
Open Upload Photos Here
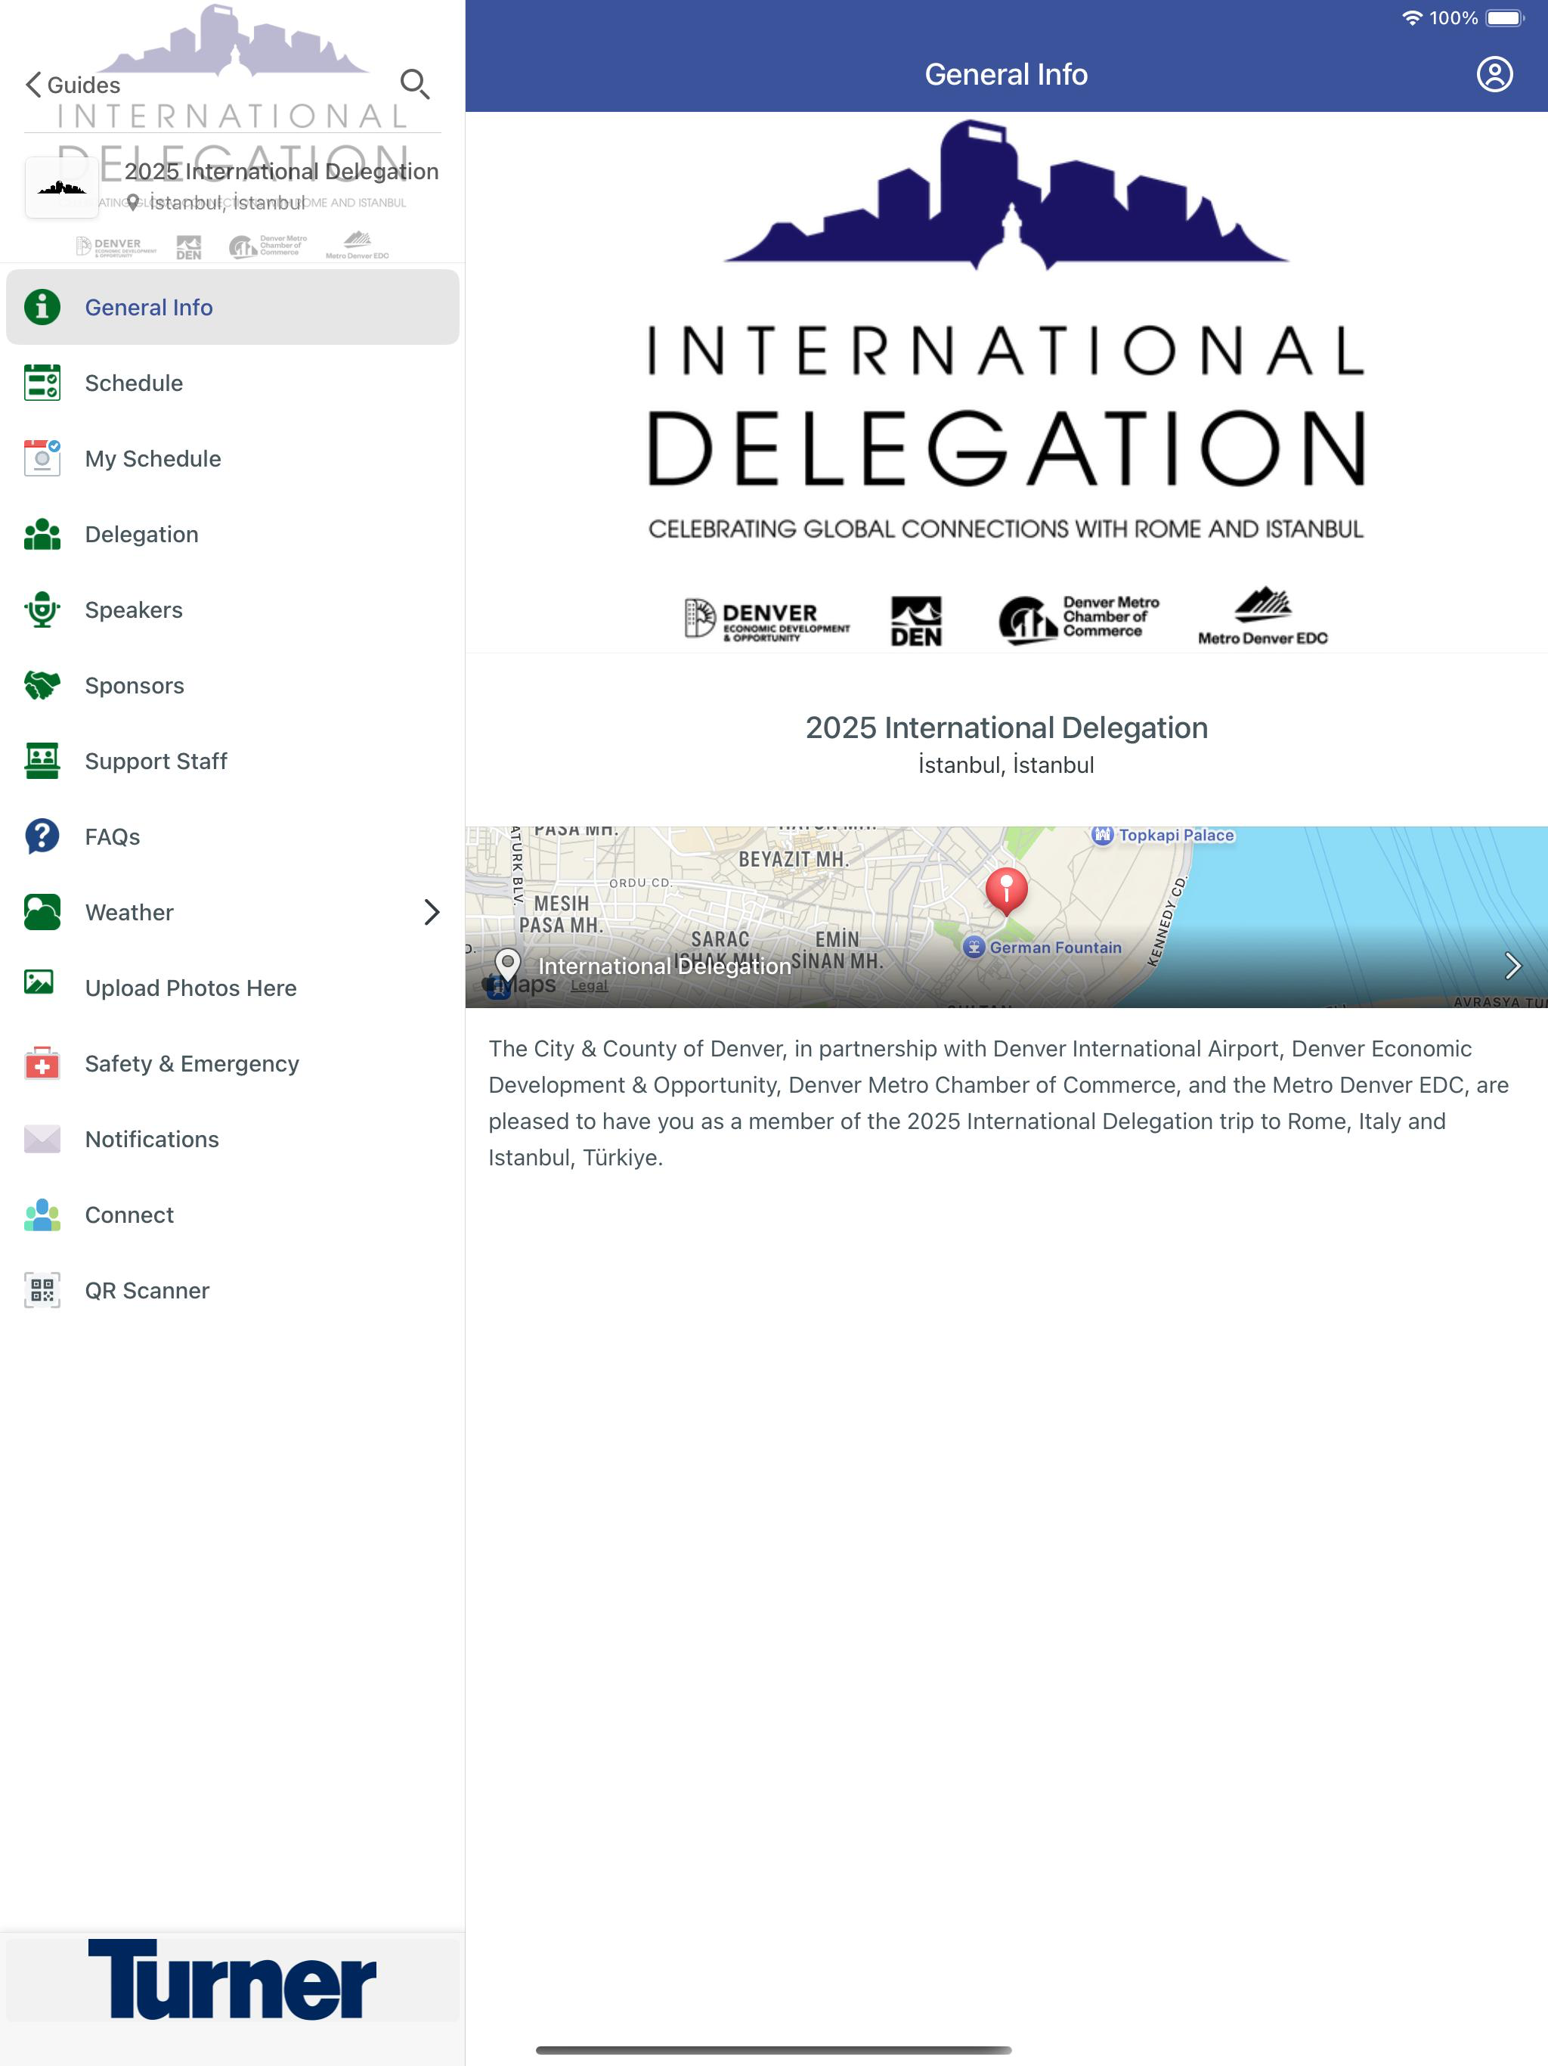(233, 988)
